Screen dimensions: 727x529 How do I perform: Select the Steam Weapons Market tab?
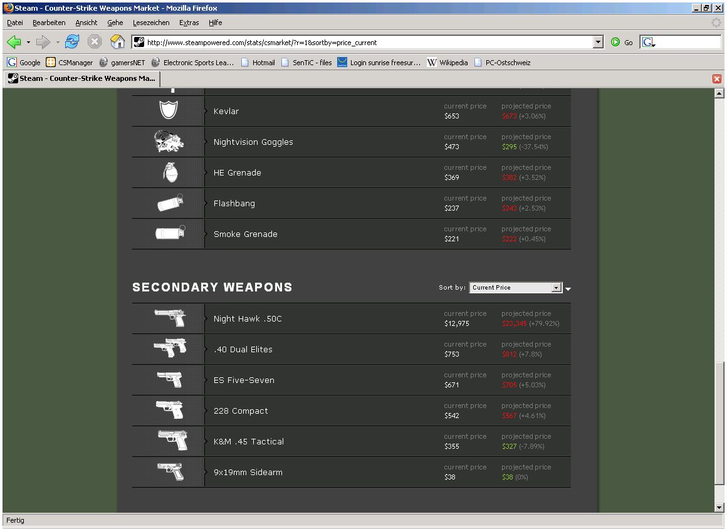point(82,78)
